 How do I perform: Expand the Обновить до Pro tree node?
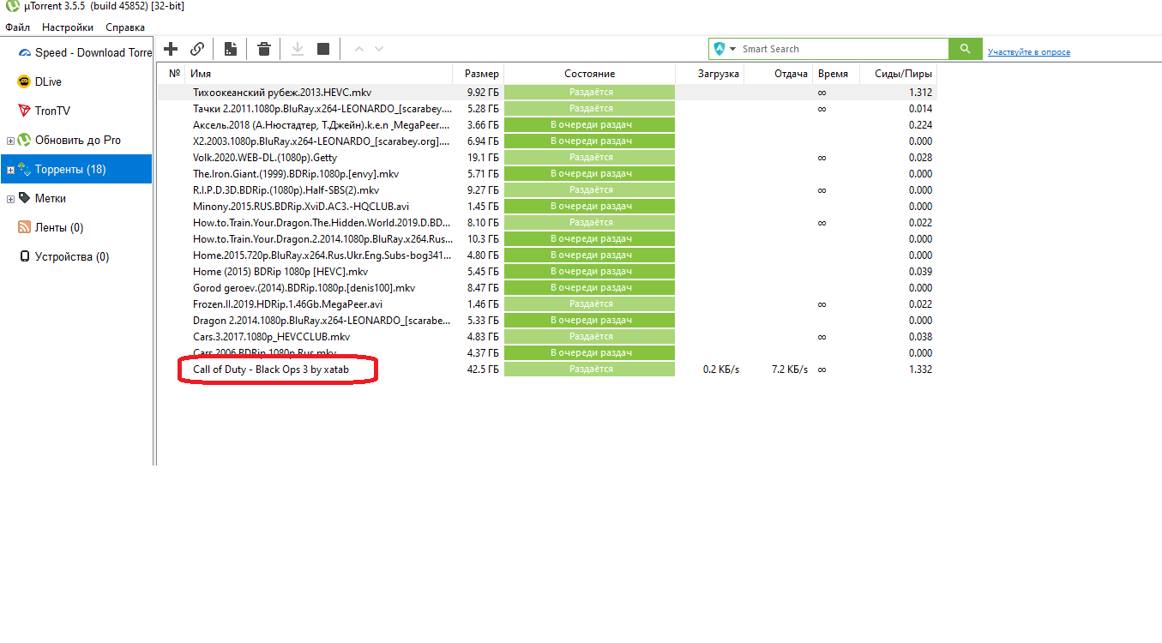point(10,141)
